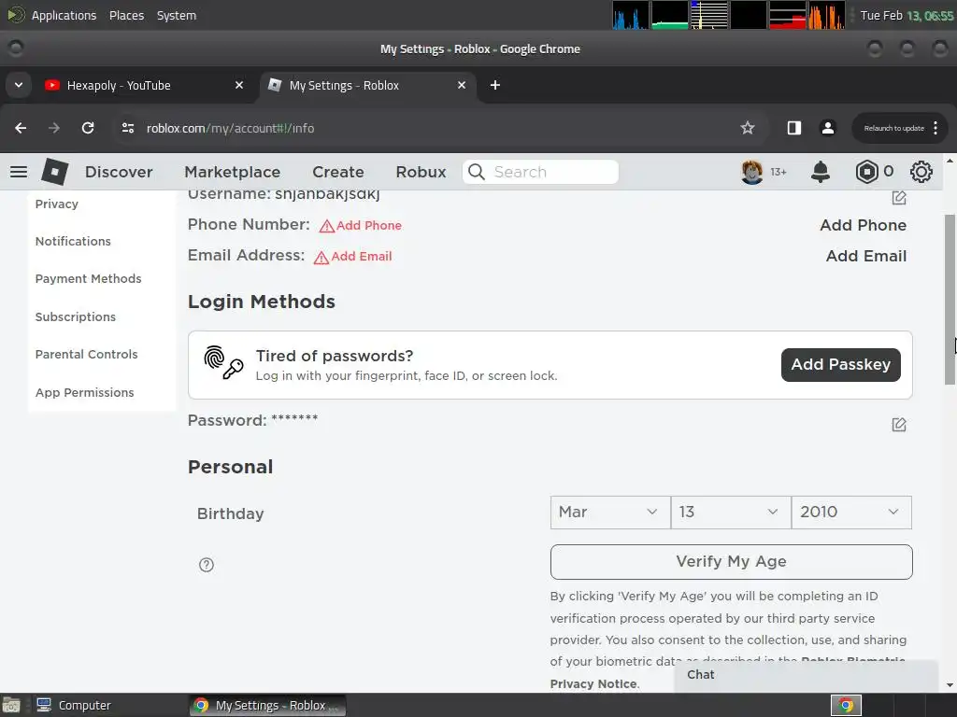Click the show desktop icon bottom-left
The width and height of the screenshot is (957, 717).
(x=11, y=706)
